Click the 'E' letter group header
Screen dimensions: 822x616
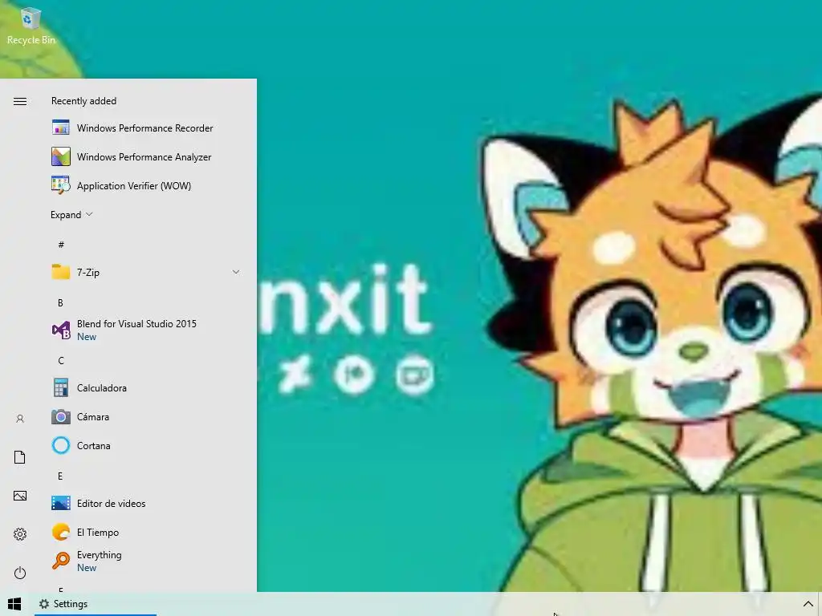pyautogui.click(x=60, y=476)
